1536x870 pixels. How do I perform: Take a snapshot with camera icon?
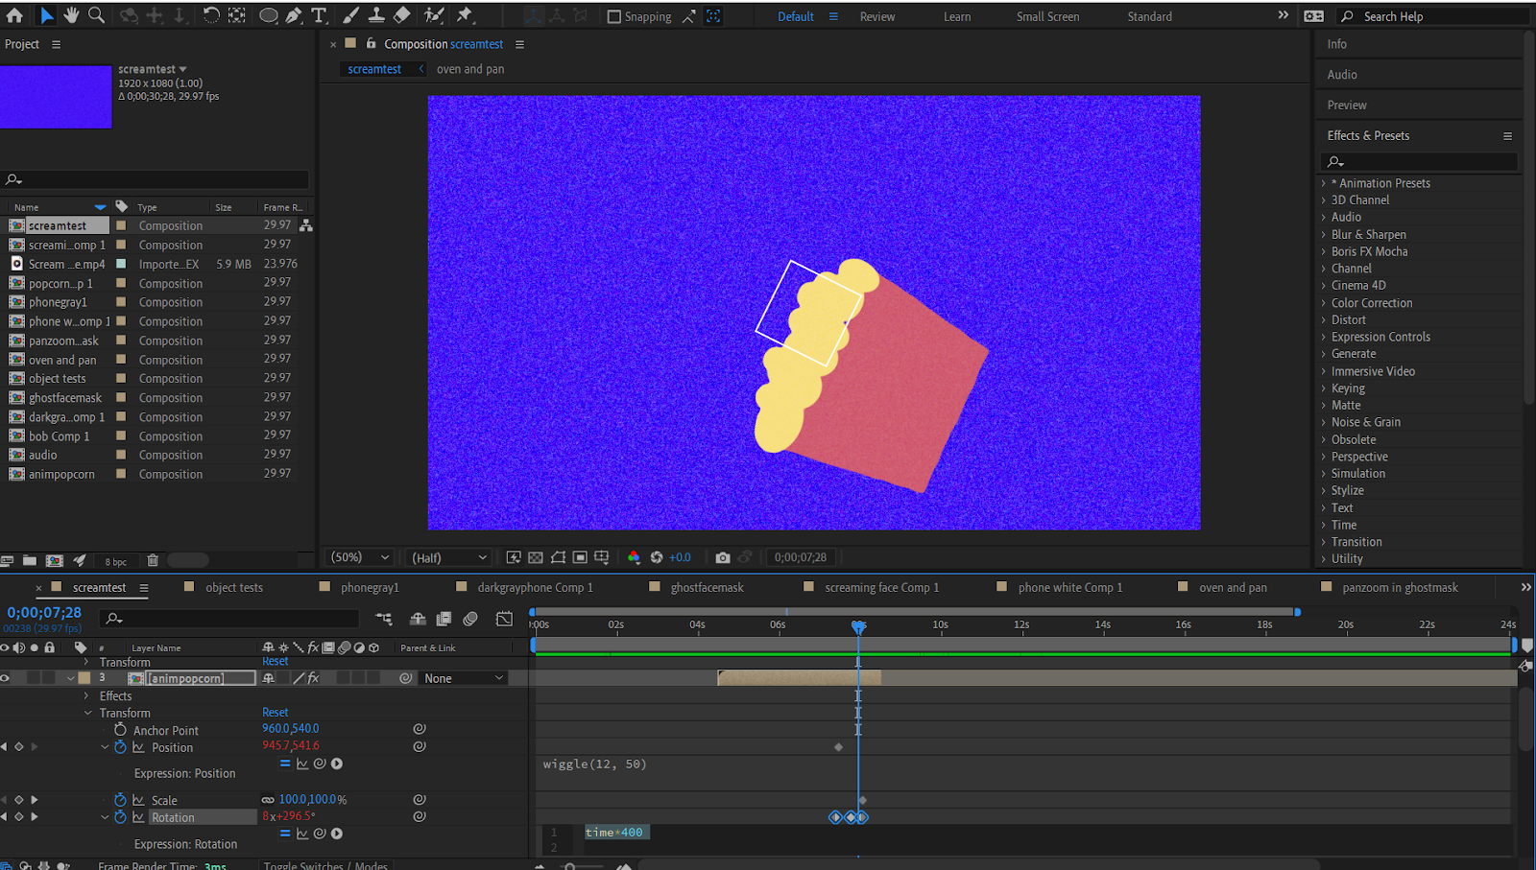point(723,557)
